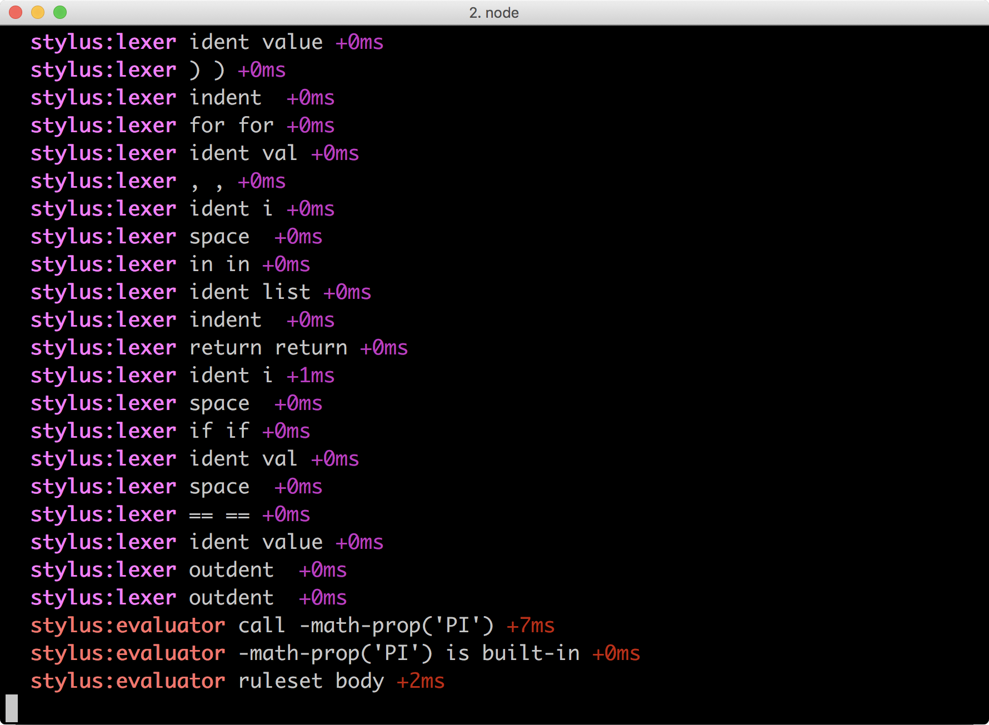Click "call -math-prop('PI')" evaluator line

(x=293, y=626)
